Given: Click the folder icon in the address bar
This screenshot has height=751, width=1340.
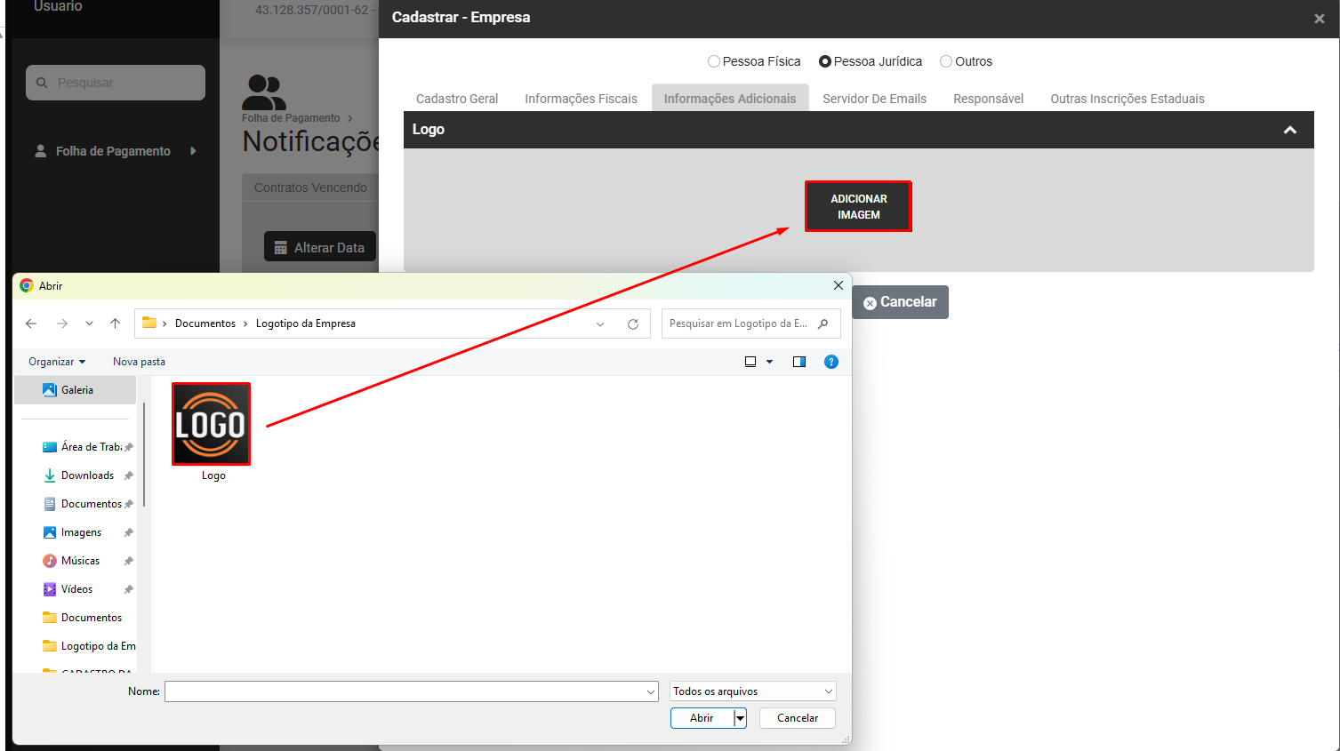Looking at the screenshot, I should pyautogui.click(x=149, y=323).
